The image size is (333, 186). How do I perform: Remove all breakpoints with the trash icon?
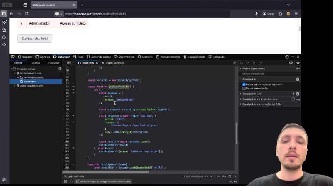click(297, 79)
